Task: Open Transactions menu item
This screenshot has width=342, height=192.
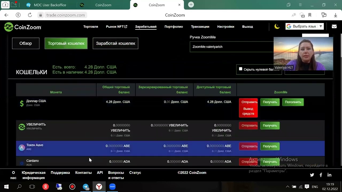Action: coord(200,27)
